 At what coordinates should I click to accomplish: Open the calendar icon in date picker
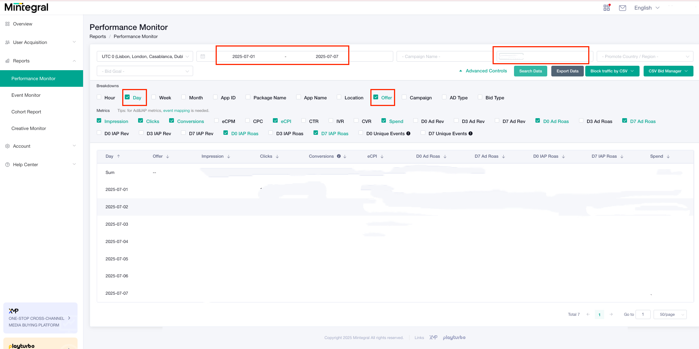(x=203, y=56)
